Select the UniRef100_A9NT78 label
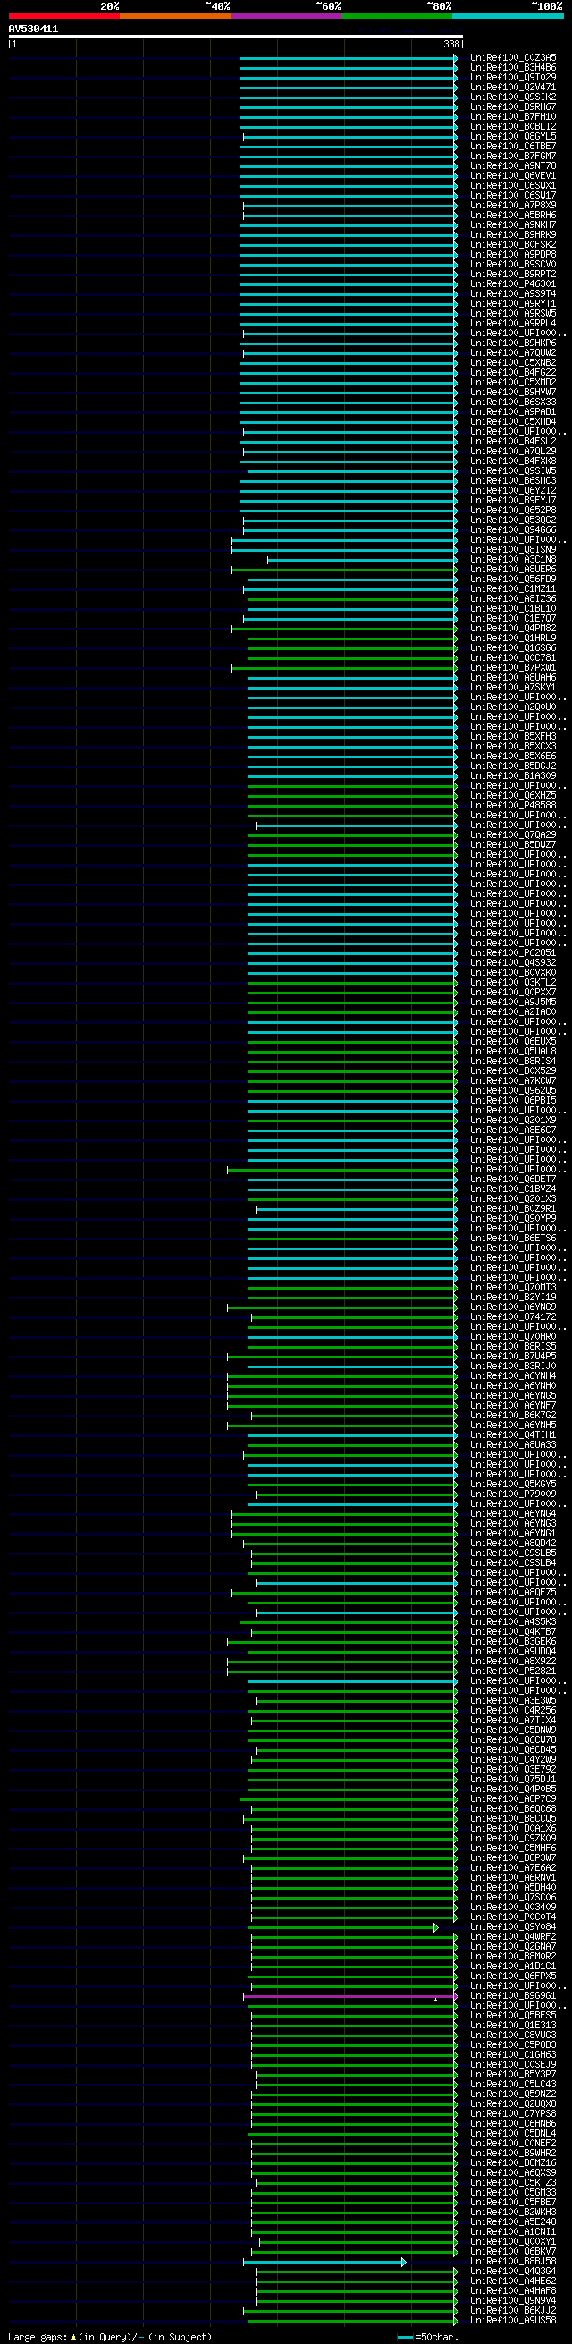The height and width of the screenshot is (2344, 572). (513, 166)
